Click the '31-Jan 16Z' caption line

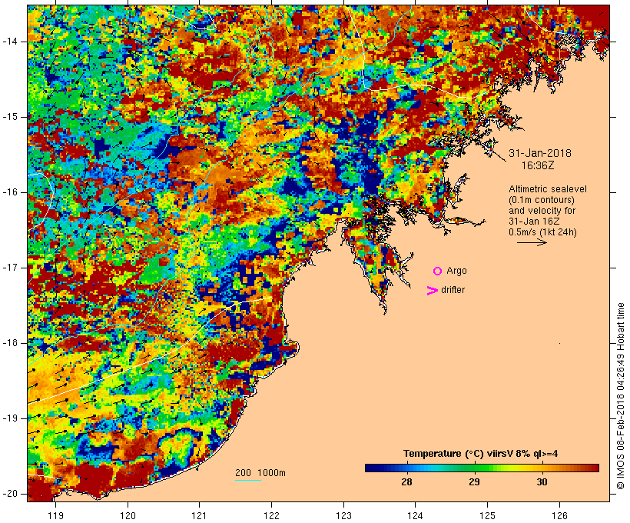[535, 222]
